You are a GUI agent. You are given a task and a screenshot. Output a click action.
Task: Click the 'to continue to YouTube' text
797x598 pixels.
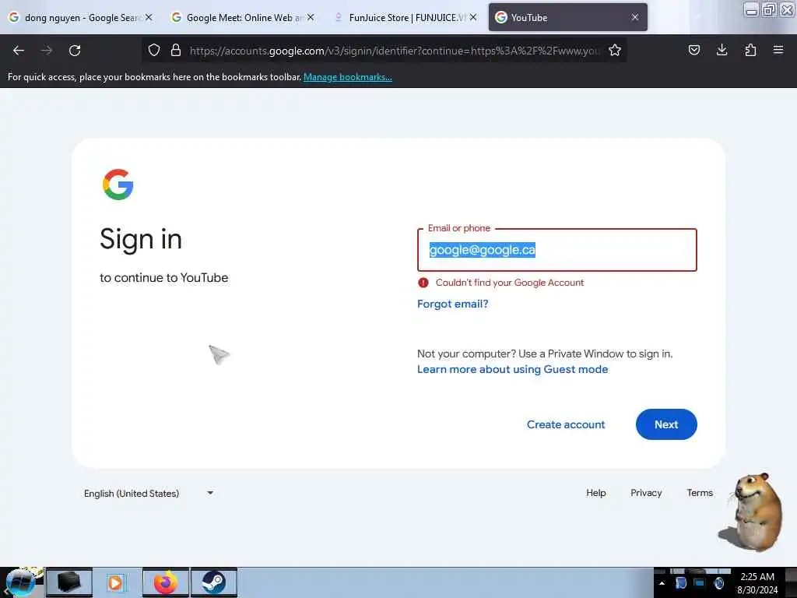tap(163, 278)
